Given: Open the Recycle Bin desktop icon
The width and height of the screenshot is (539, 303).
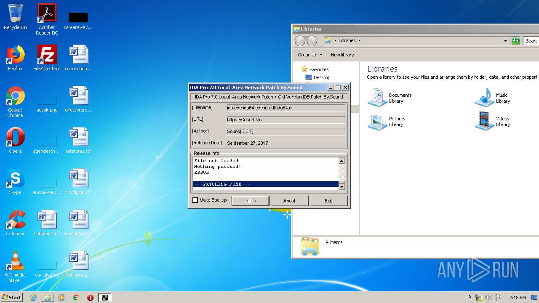Looking at the screenshot, I should tap(15, 17).
